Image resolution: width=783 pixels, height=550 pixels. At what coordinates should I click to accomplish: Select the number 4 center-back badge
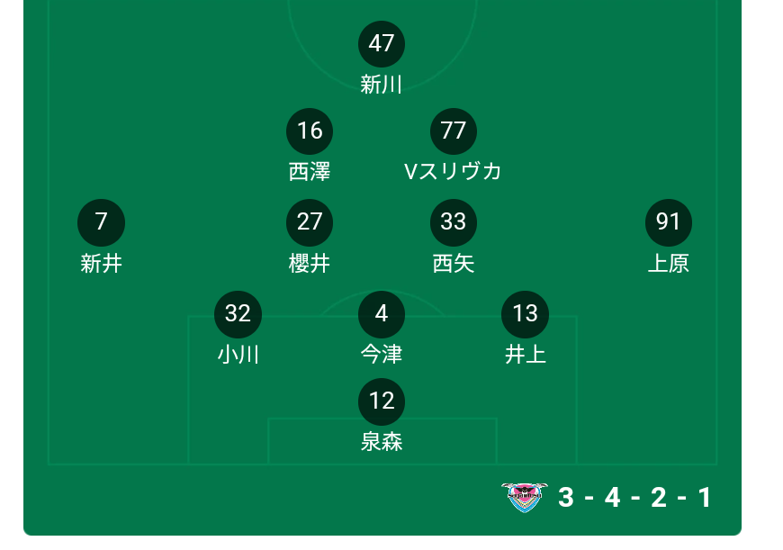tap(382, 314)
